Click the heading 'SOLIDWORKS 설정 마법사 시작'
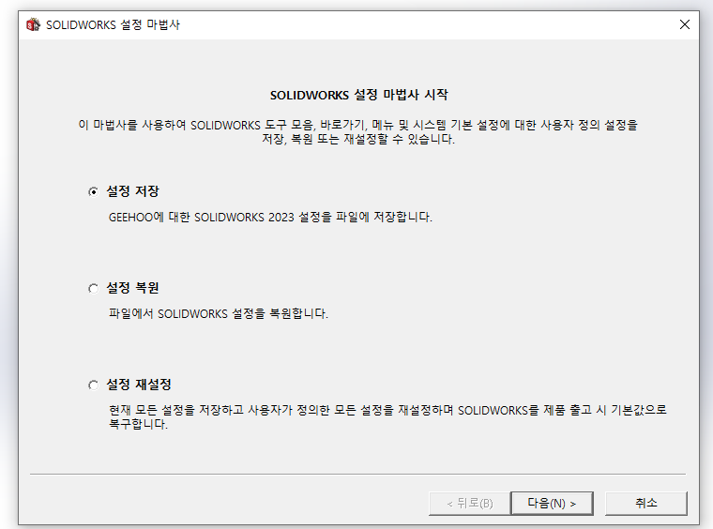 pyautogui.click(x=358, y=95)
